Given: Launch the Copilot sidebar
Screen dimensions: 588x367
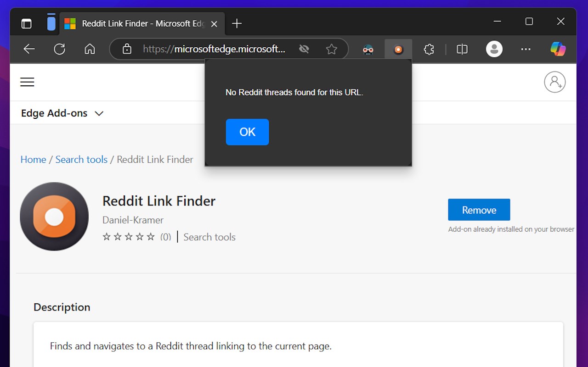Looking at the screenshot, I should point(558,49).
